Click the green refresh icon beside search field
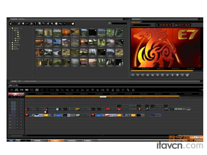 pyautogui.click(x=109, y=23)
